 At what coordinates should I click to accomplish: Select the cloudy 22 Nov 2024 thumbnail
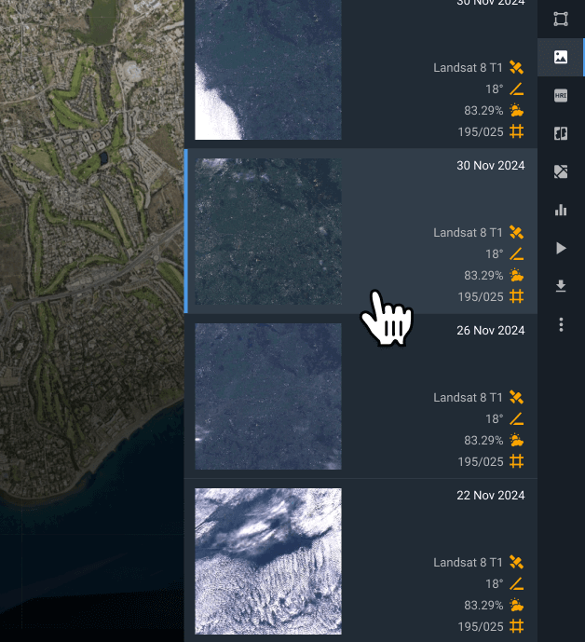(x=268, y=561)
